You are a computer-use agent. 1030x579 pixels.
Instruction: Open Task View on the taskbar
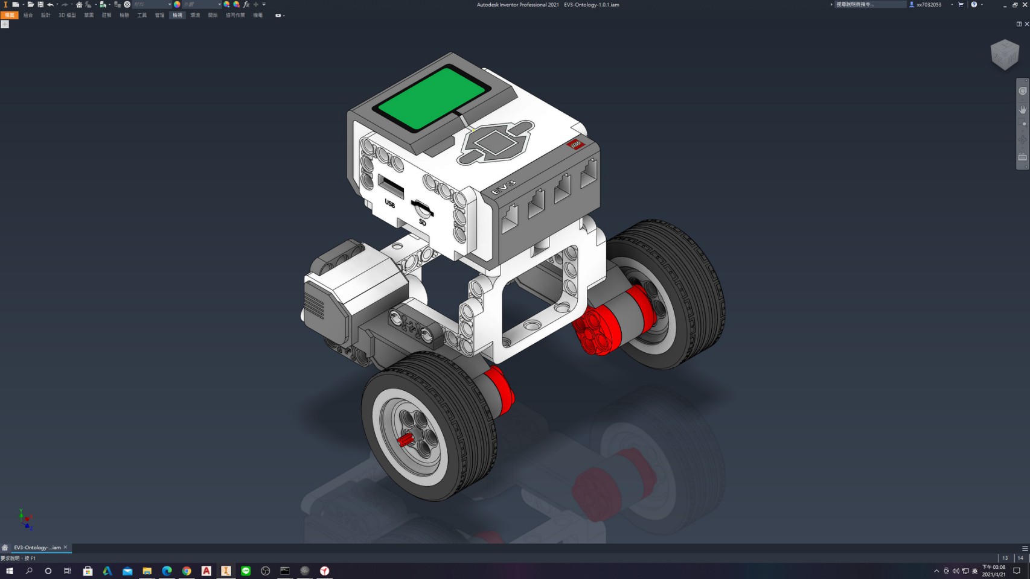pyautogui.click(x=68, y=571)
